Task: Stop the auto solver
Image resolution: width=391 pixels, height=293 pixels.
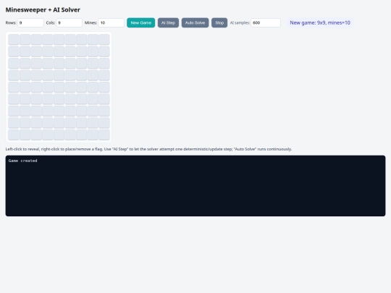Action: coord(219,22)
